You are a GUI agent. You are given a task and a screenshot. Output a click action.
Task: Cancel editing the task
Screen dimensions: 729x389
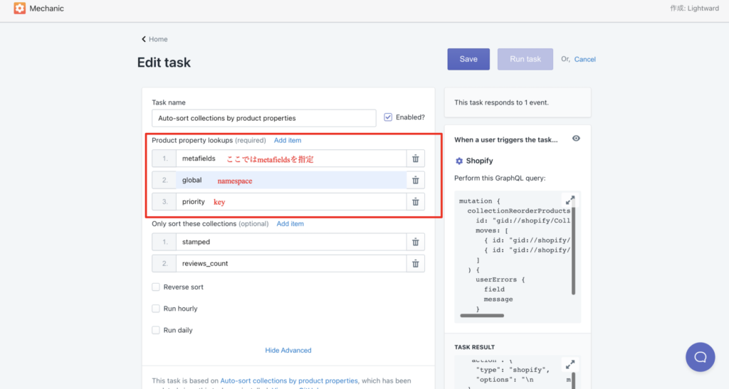pyautogui.click(x=585, y=60)
